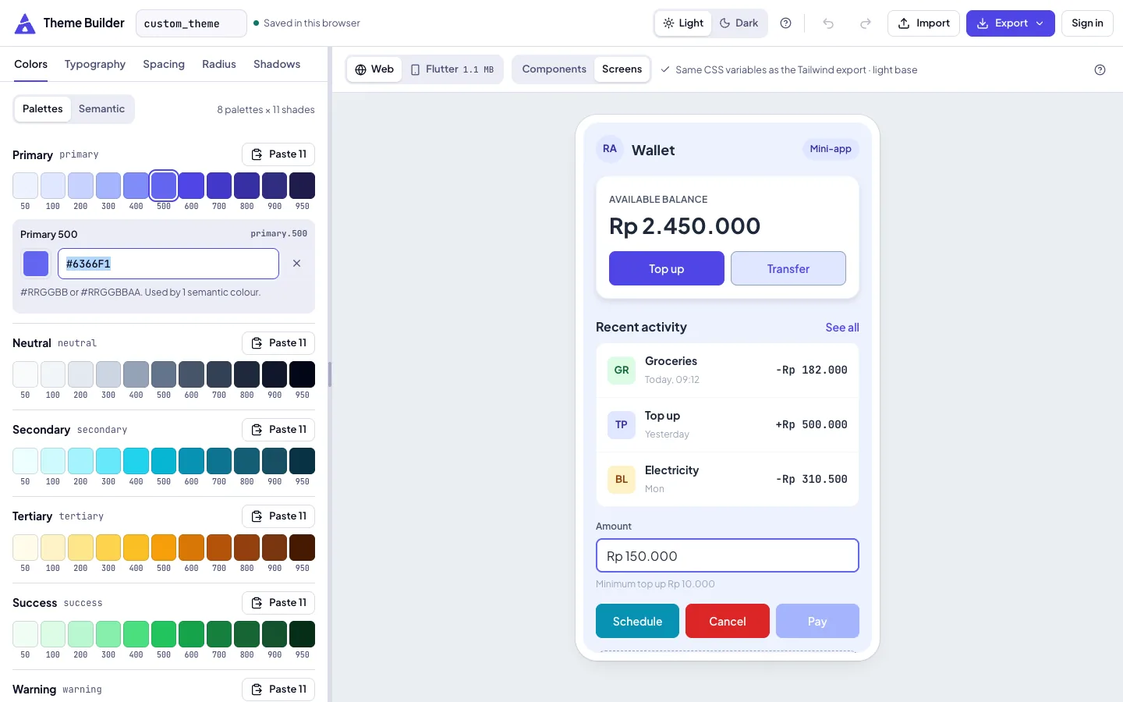Screen dimensions: 1123x702
Task: Open the Export dropdown menu
Action: point(1010,23)
